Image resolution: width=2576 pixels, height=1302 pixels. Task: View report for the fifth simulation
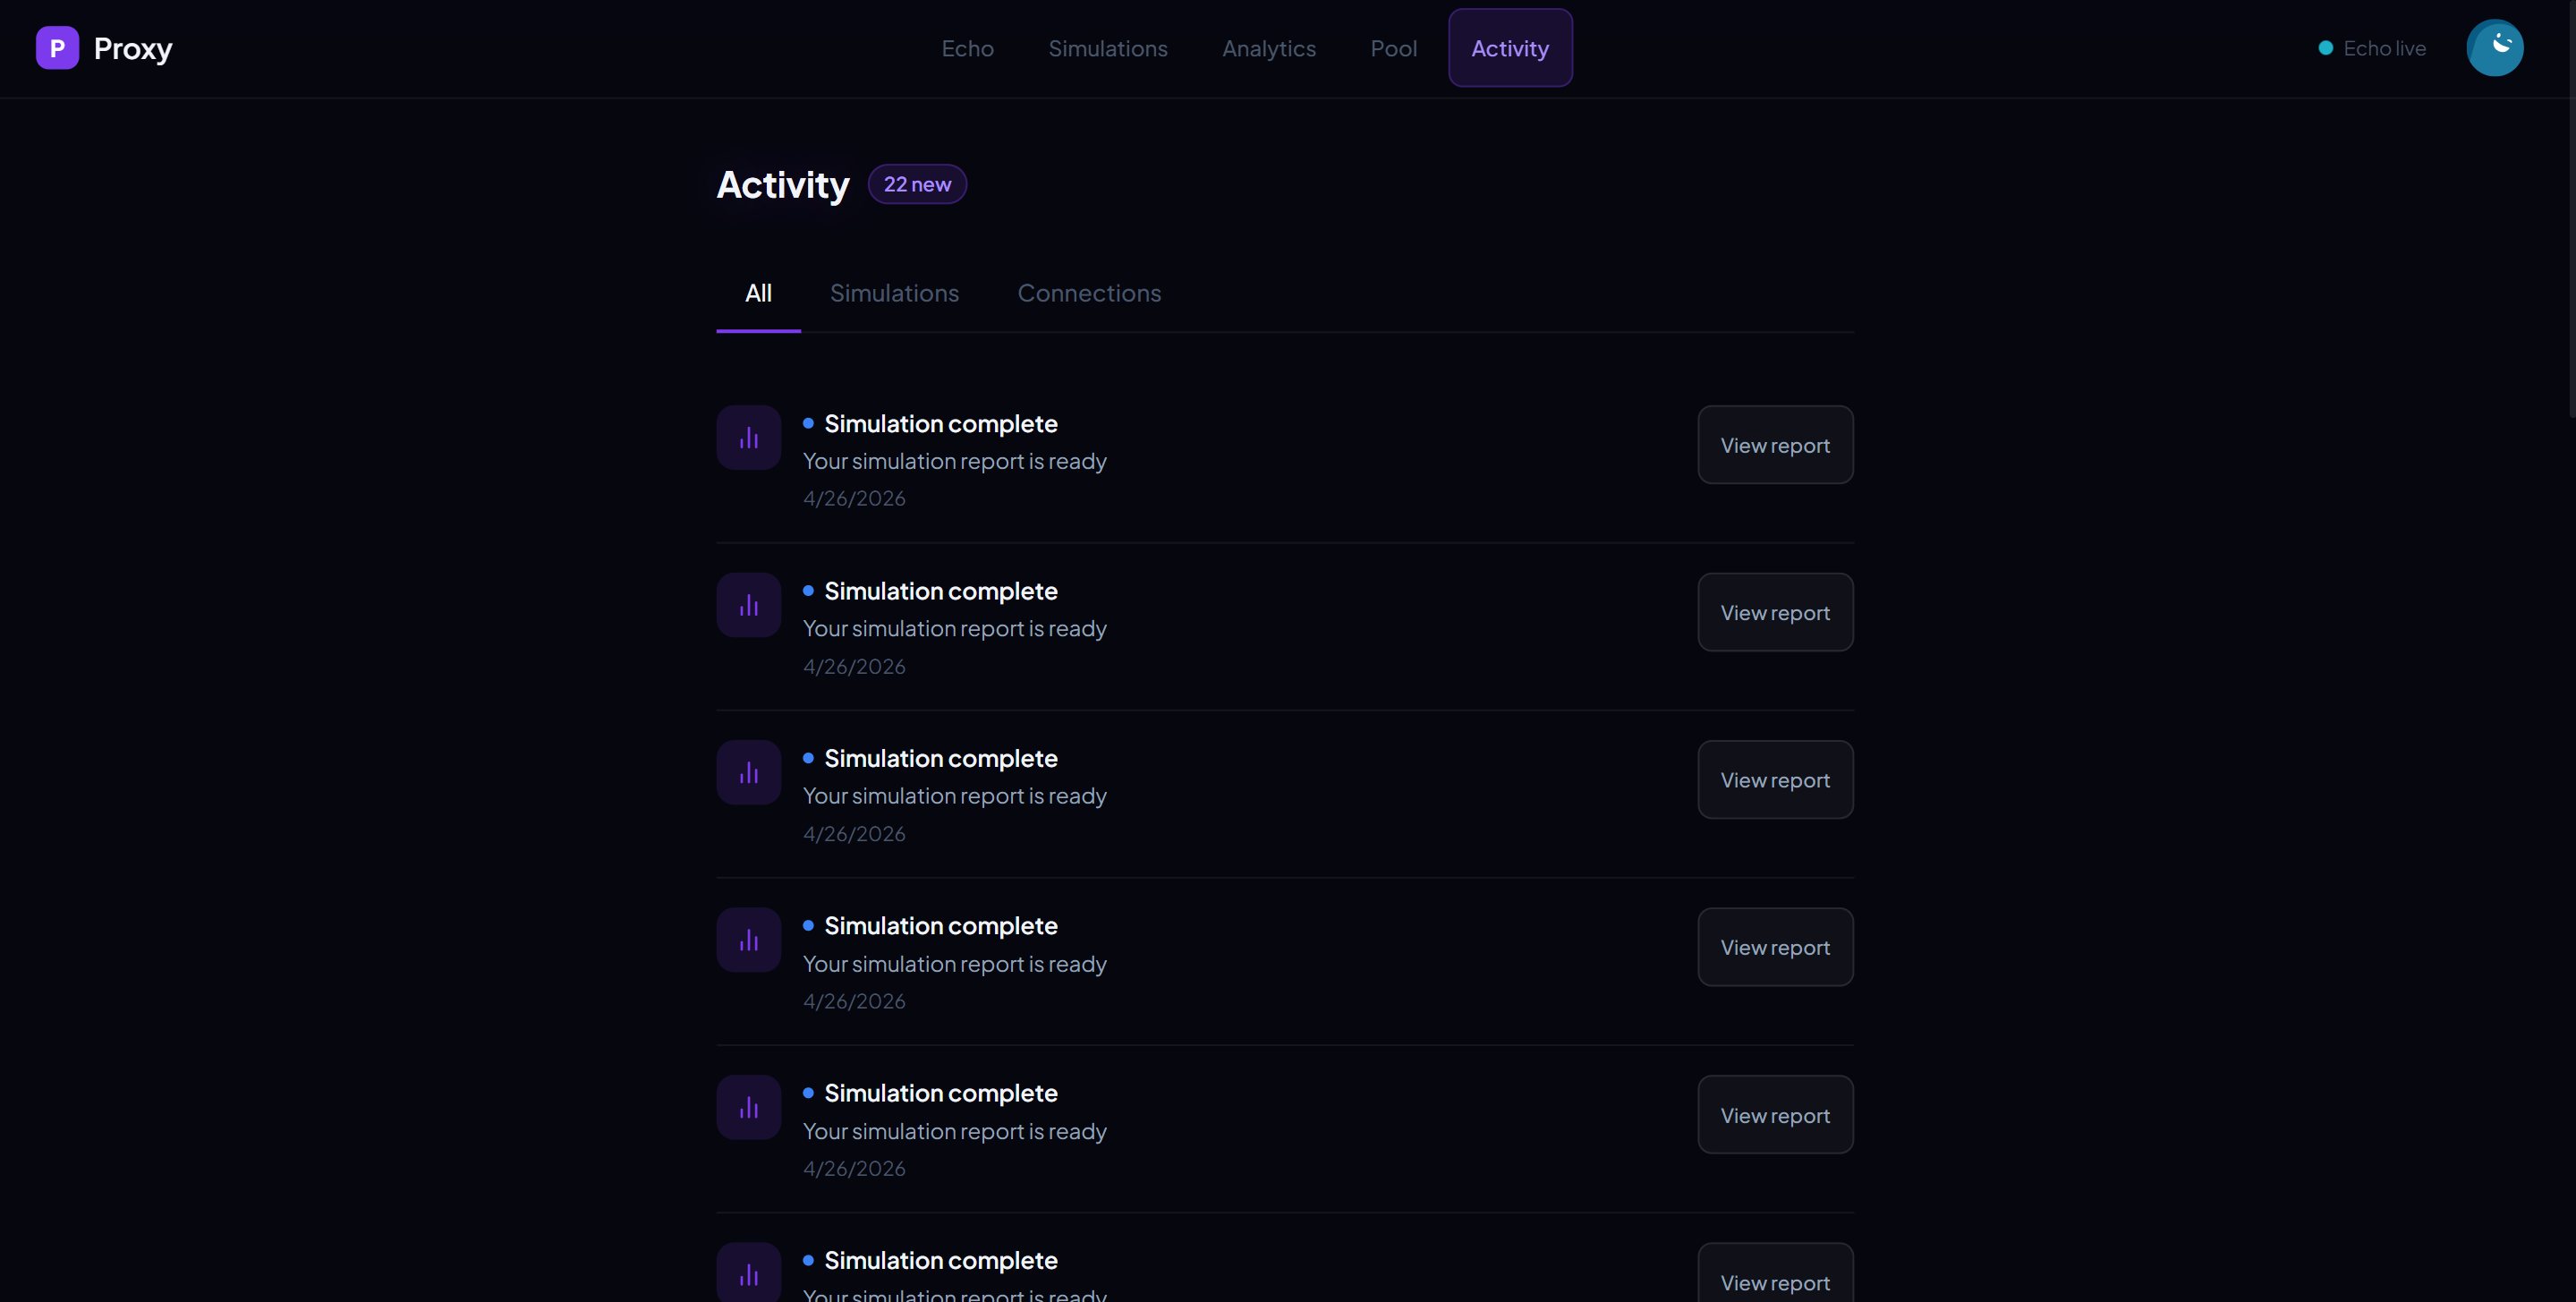pyautogui.click(x=1774, y=1115)
